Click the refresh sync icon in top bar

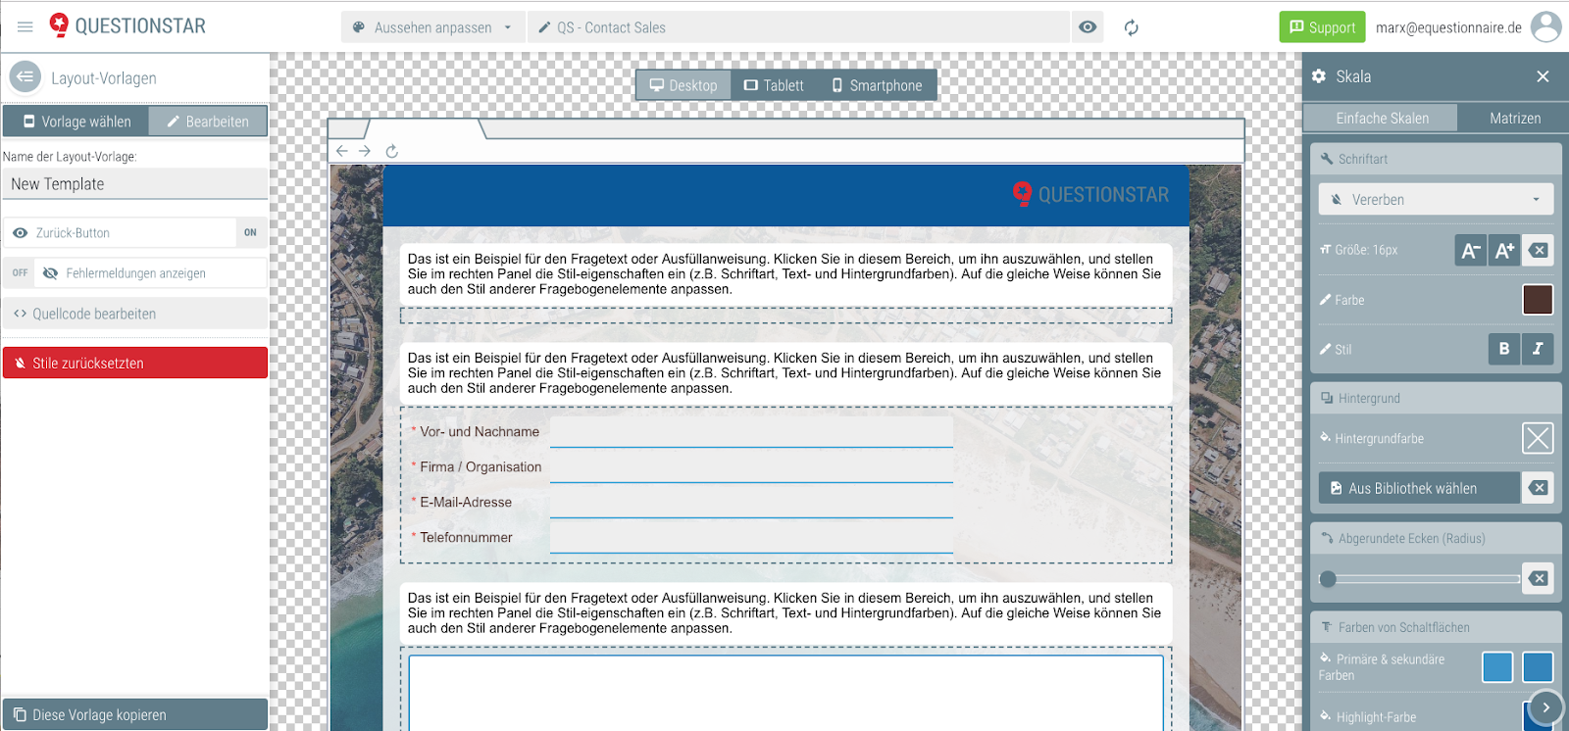1132,27
